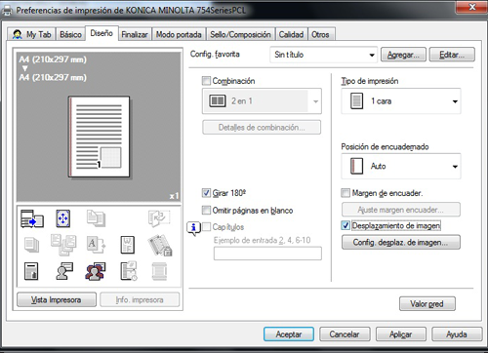Enable the Combinación checkbox
488x353 pixels.
click(206, 81)
